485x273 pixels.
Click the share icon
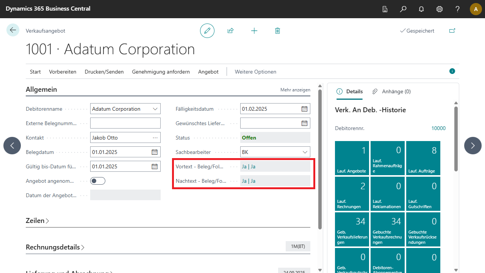(230, 31)
